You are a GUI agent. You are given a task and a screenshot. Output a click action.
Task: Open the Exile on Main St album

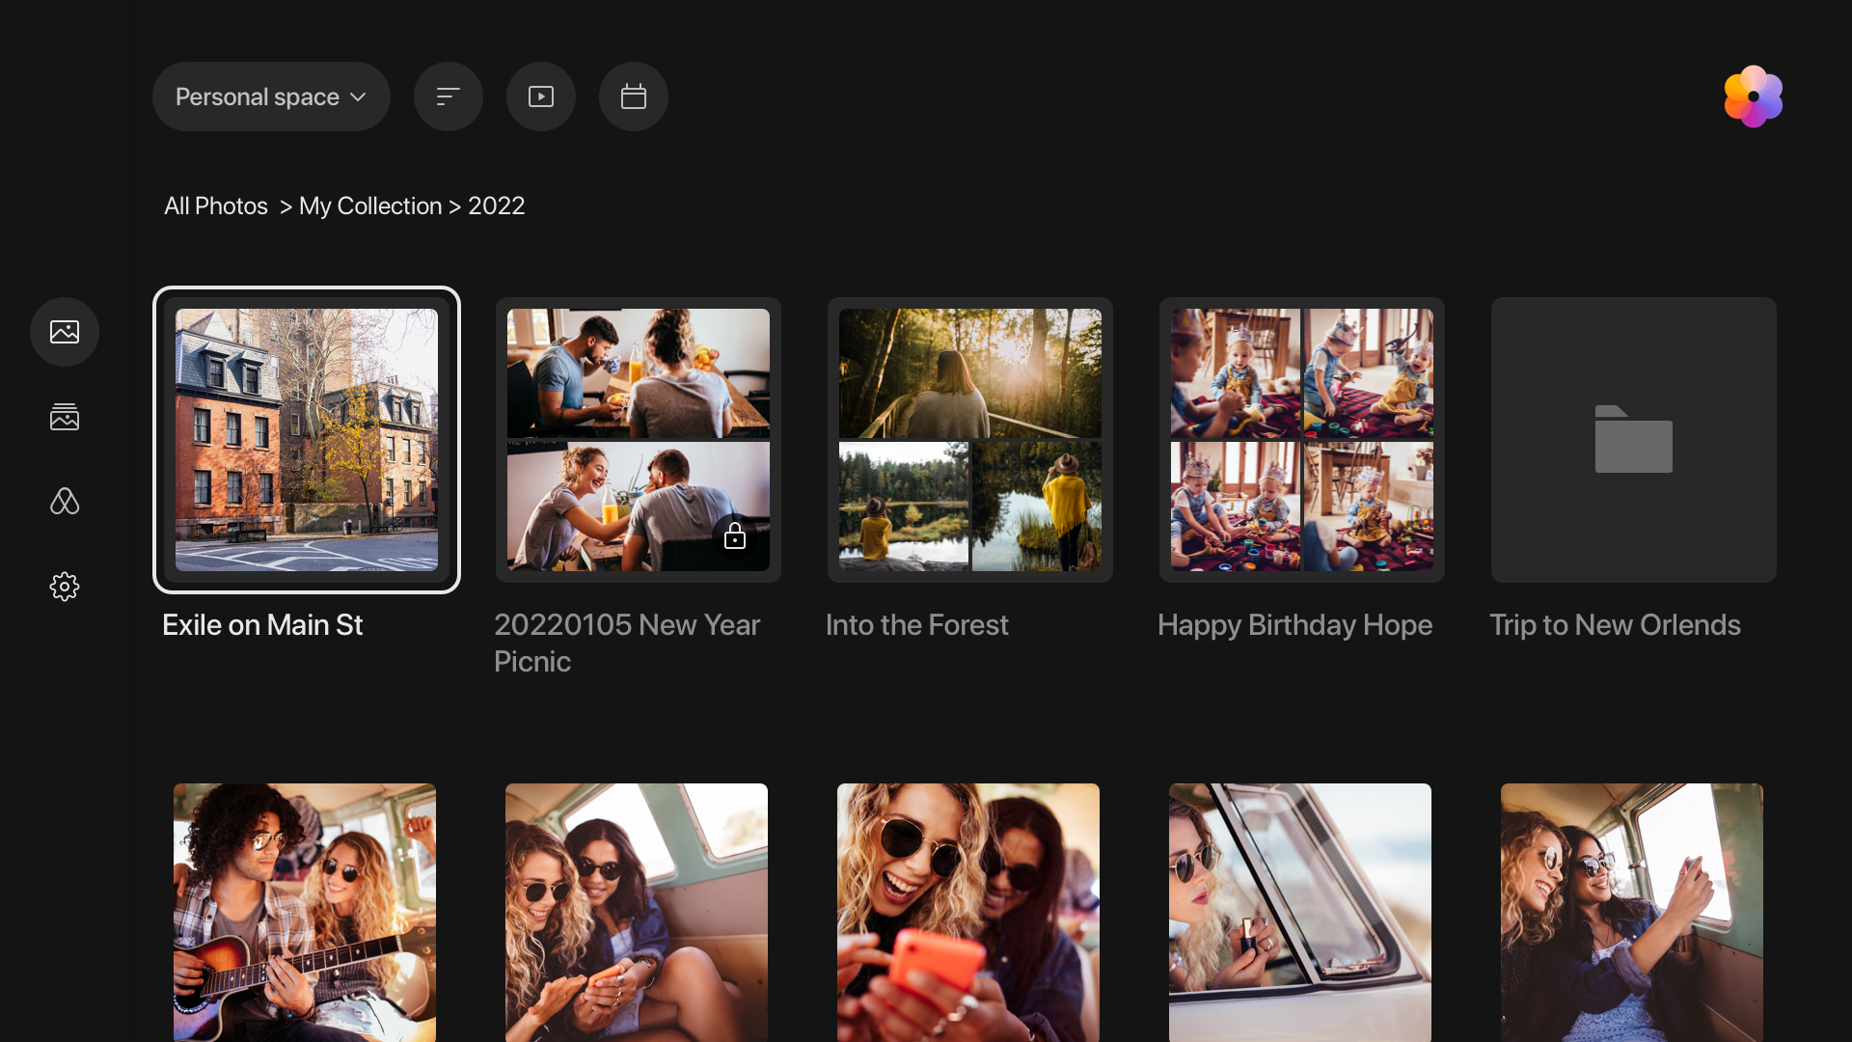307,440
